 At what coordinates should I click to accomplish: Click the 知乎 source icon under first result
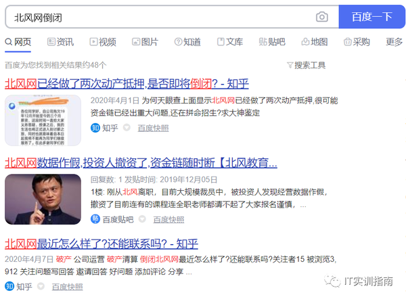click(95, 128)
